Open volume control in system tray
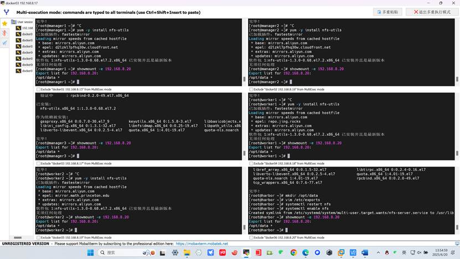Viewport: 460px width, 259px height. point(419,252)
